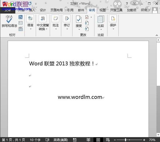Go to the Previous change icon
The image size is (160, 142).
click(x=87, y=23)
